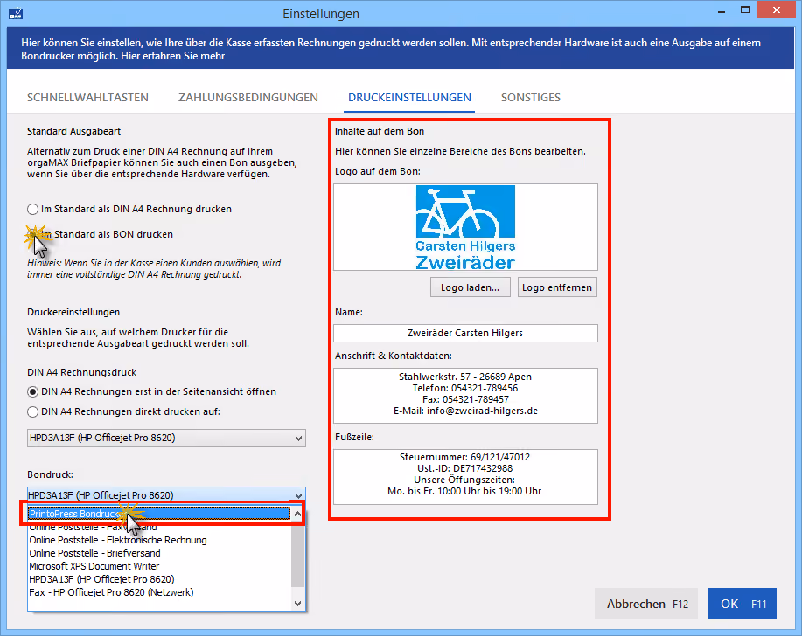Click the Name field 'Zweiräder Carsten Hilgers'
Screen dimensions: 802x636
[465, 333]
